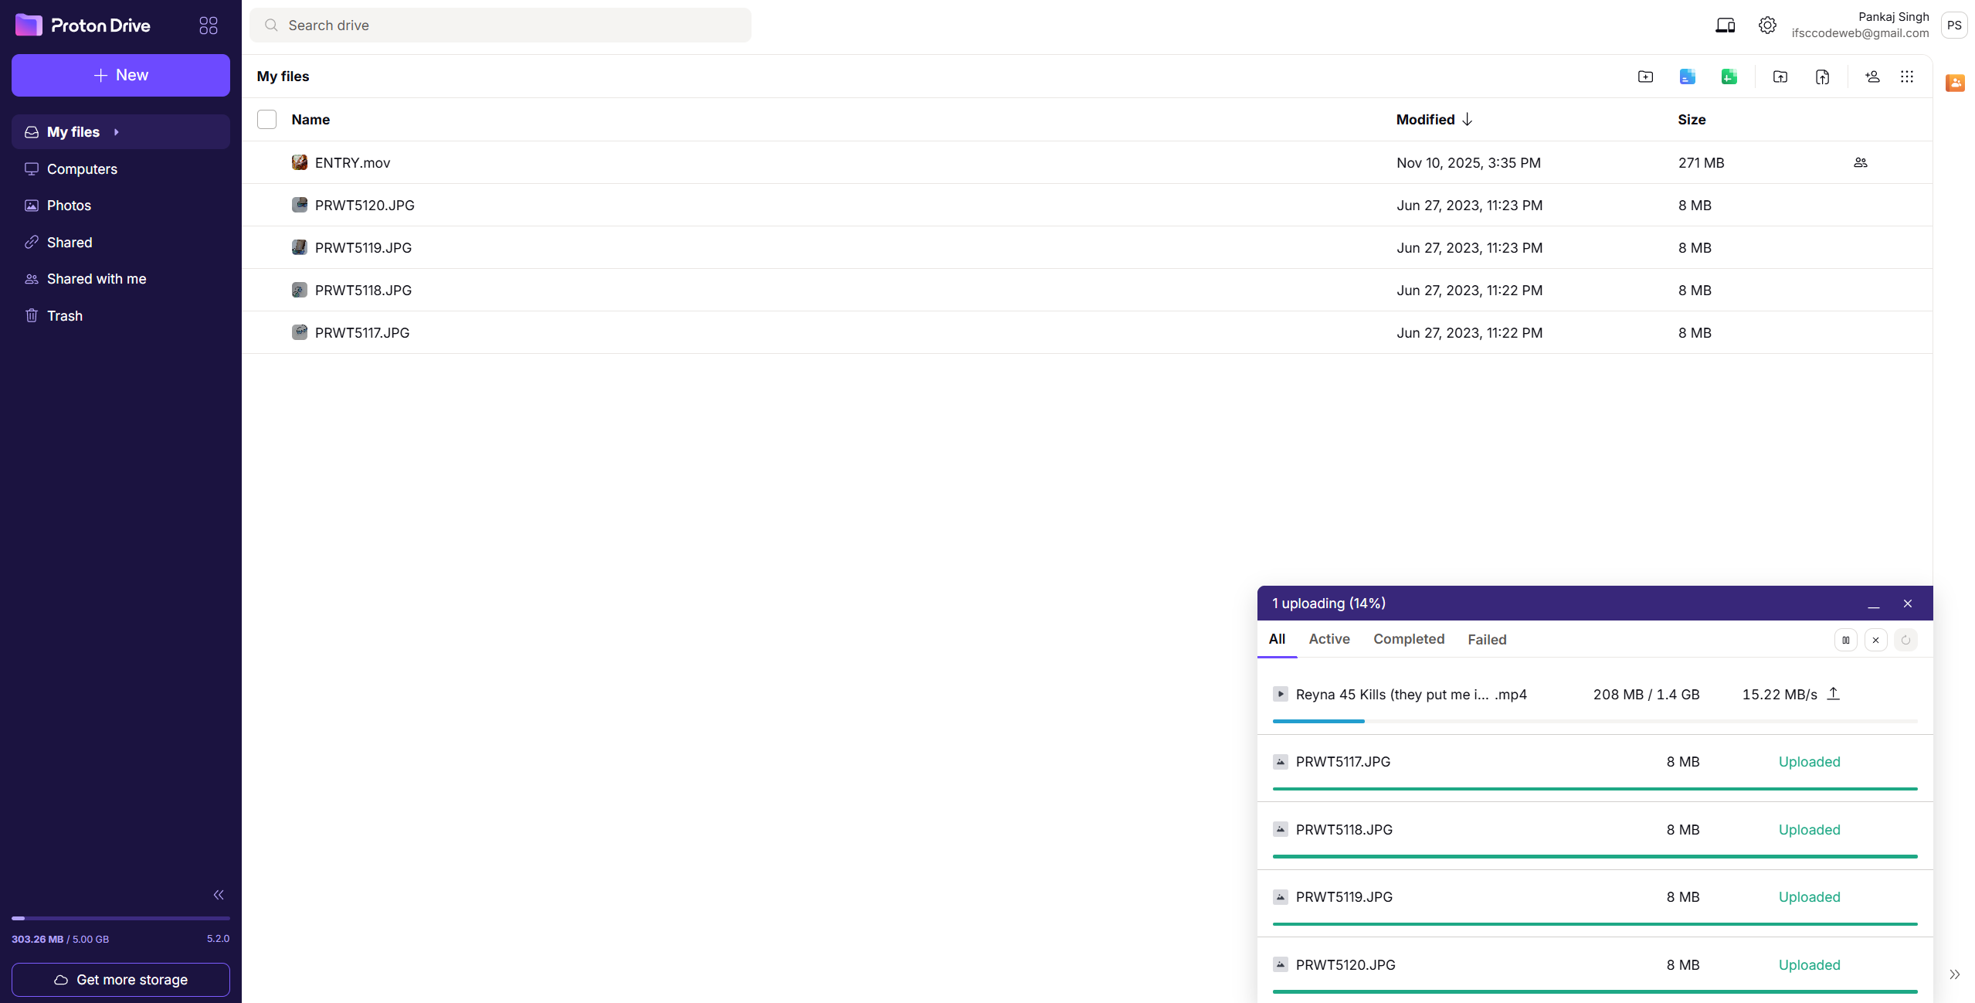Screen dimensions: 1975x1003
Task: Switch to the Completed transfers tab
Action: (x=1408, y=639)
